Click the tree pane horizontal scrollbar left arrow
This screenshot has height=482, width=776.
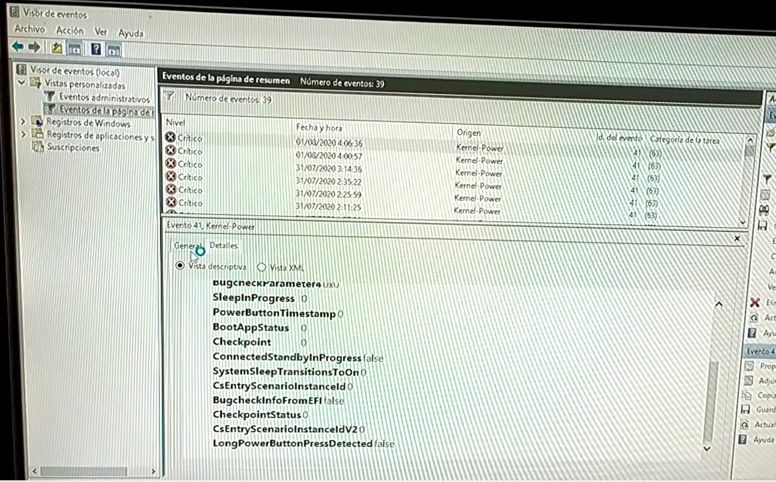pos(35,471)
